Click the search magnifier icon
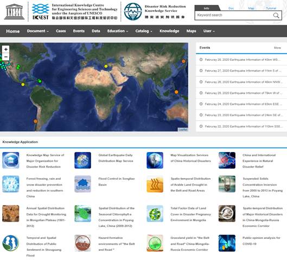The width and height of the screenshot is (287, 260). [276, 15]
